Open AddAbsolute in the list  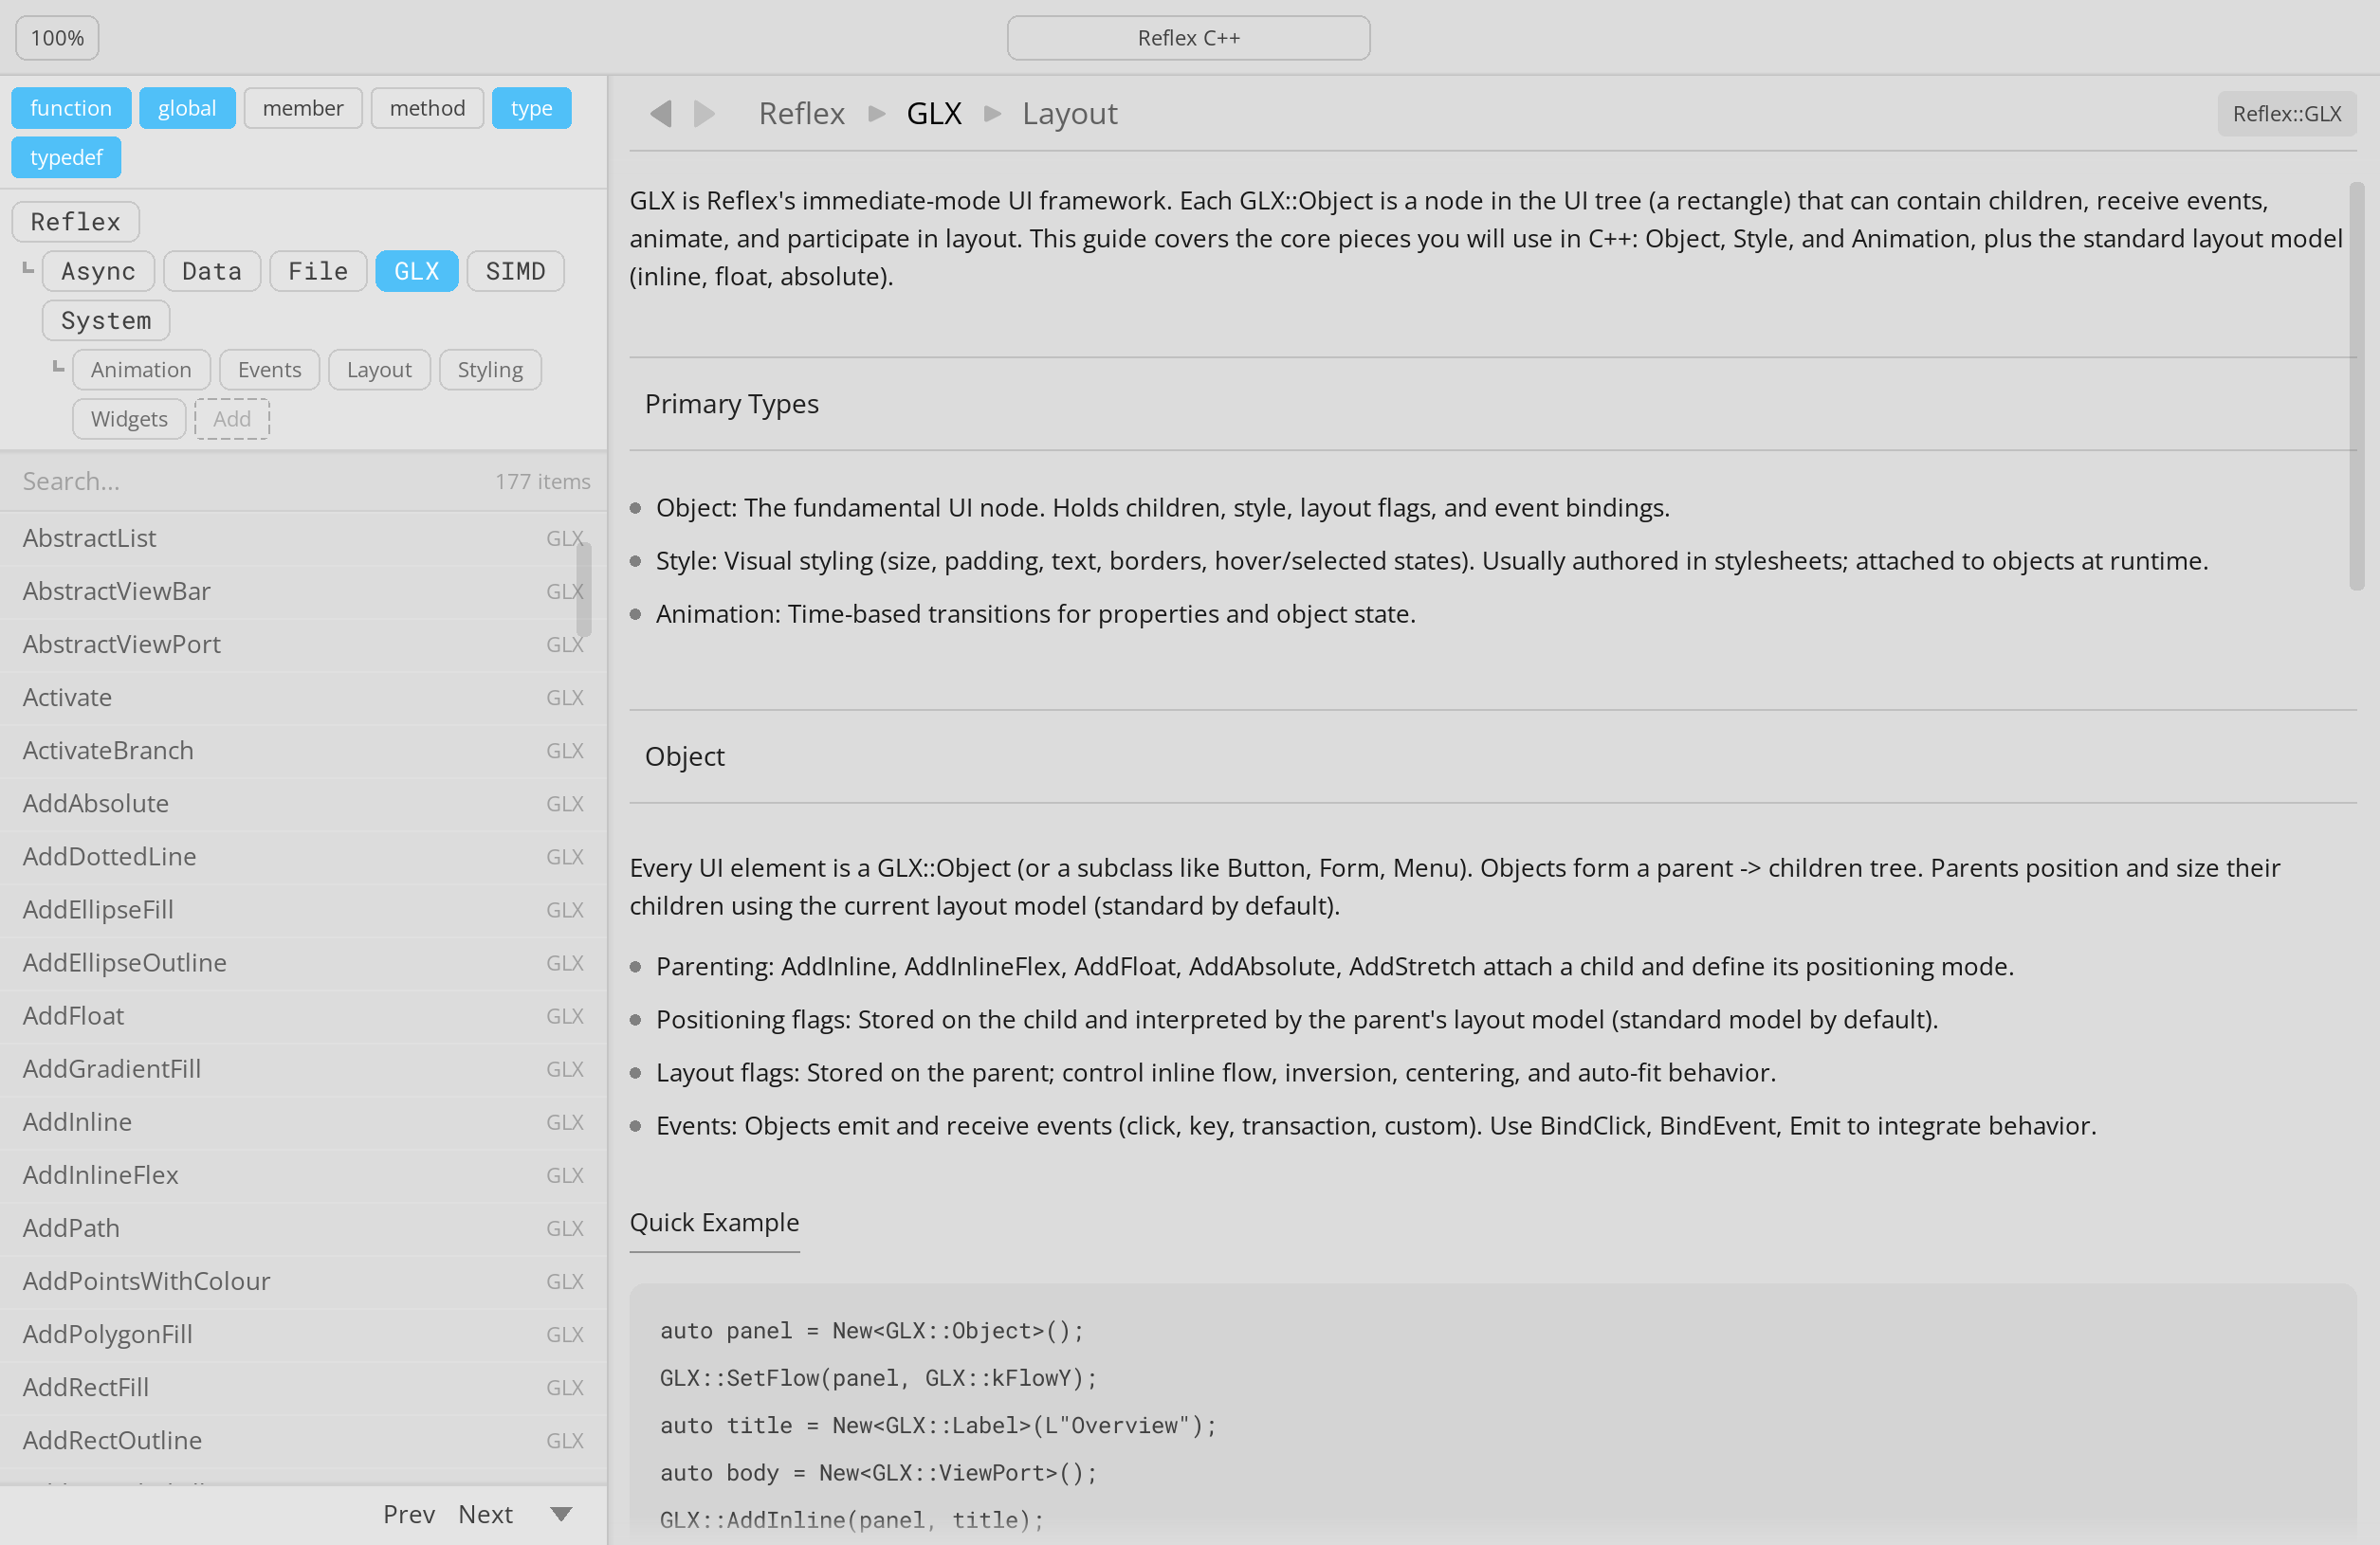[303, 803]
